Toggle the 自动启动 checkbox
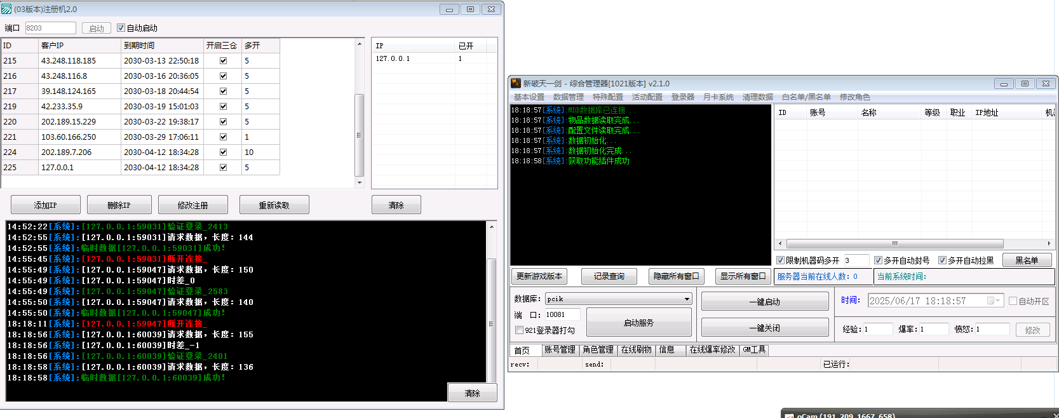 (121, 28)
